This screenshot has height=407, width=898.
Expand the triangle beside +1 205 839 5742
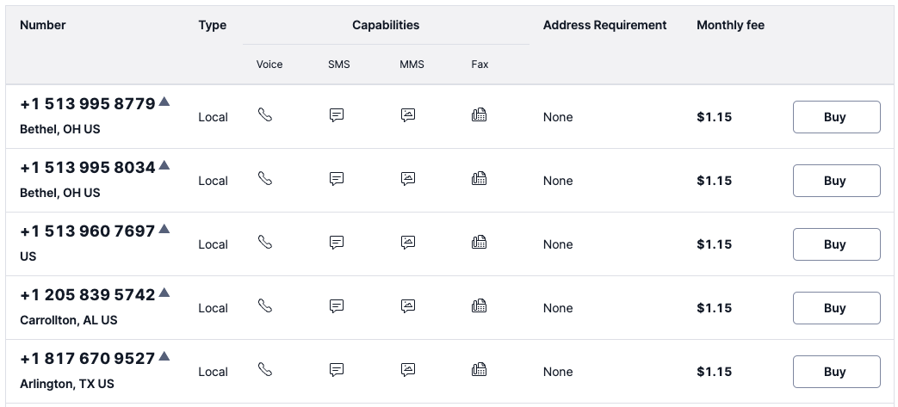pos(164,293)
